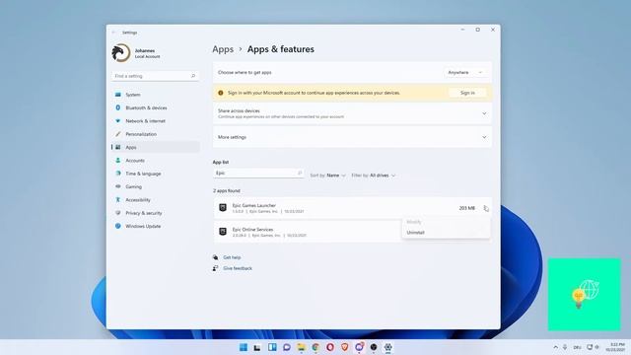Open Brave browser from the taskbar
631x355 pixels.
(344, 347)
